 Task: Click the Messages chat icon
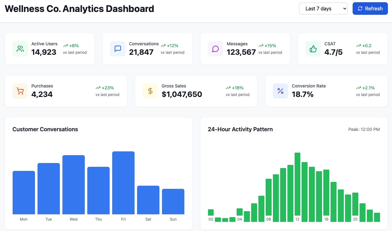216,48
